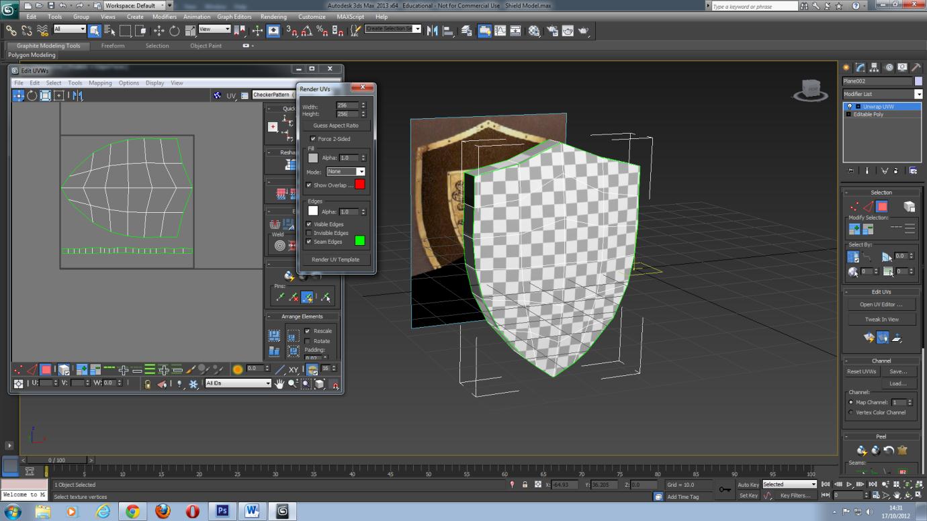Click the Move Selected Subobject UV tool
Screen dimensions: 927x521
tap(19, 95)
